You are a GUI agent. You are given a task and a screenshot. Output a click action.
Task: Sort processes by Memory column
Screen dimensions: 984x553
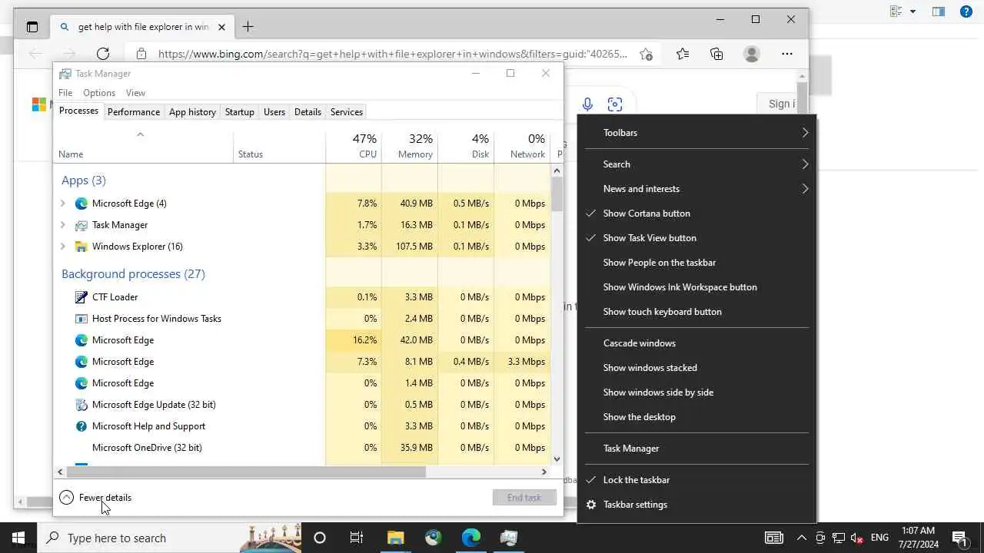tap(410, 146)
